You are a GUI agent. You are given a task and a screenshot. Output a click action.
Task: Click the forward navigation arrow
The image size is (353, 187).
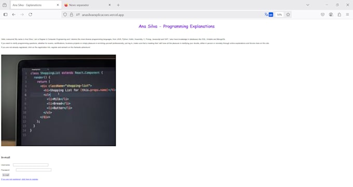point(22,15)
